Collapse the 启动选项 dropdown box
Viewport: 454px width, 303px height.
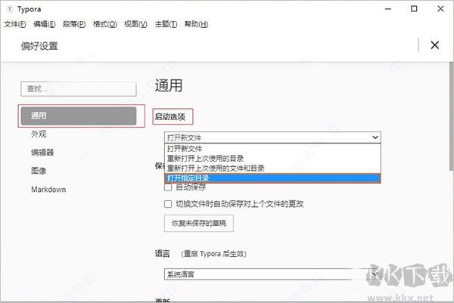(272, 138)
